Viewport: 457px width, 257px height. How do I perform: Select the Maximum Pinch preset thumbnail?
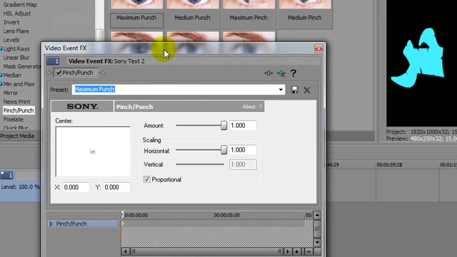248,14
